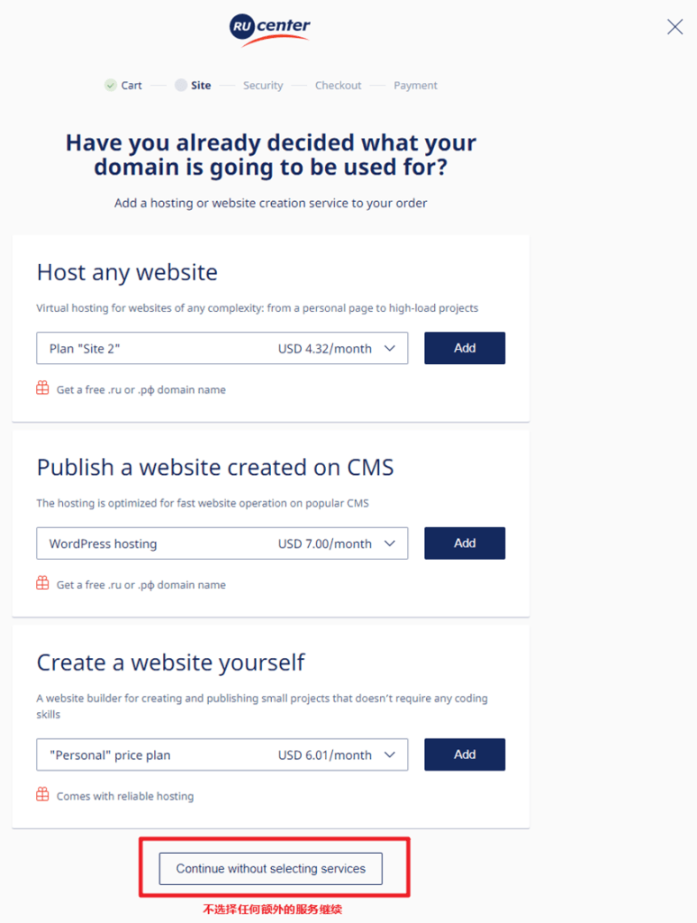Expand chevron on Plan "Site 2" dropdown
This screenshot has width=697, height=923.
click(x=389, y=349)
